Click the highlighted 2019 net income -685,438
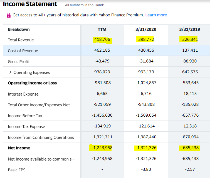The height and width of the screenshot is (178, 210). [x=190, y=148]
